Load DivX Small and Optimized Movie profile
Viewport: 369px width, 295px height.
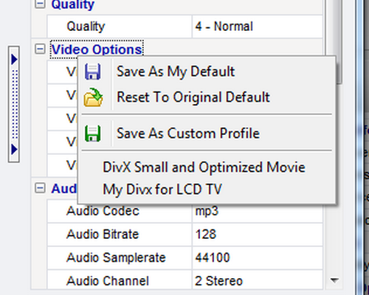tap(207, 167)
